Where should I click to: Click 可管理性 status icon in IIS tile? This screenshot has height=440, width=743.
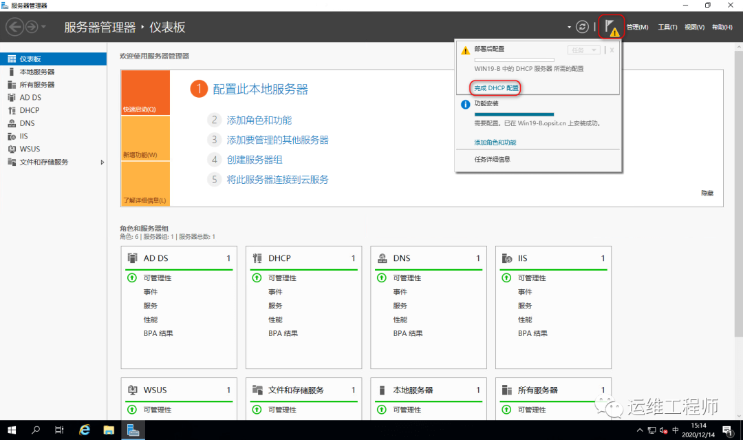click(x=506, y=278)
